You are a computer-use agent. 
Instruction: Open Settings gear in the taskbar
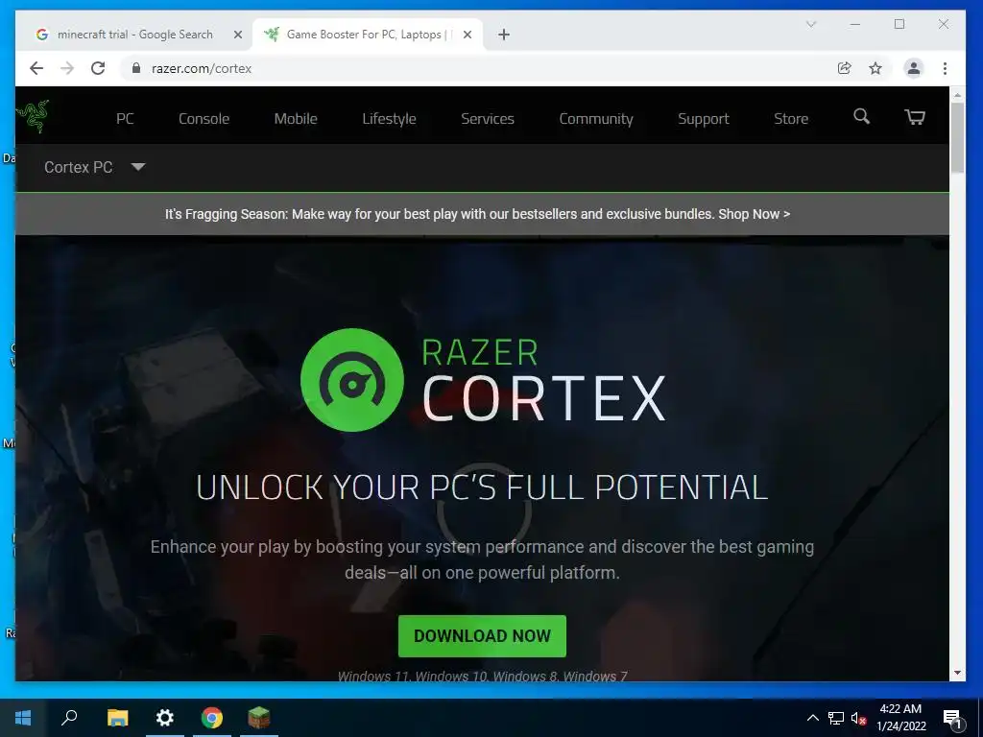point(165,718)
